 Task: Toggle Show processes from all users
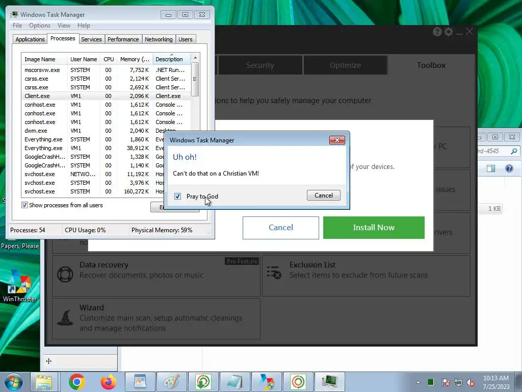click(24, 205)
